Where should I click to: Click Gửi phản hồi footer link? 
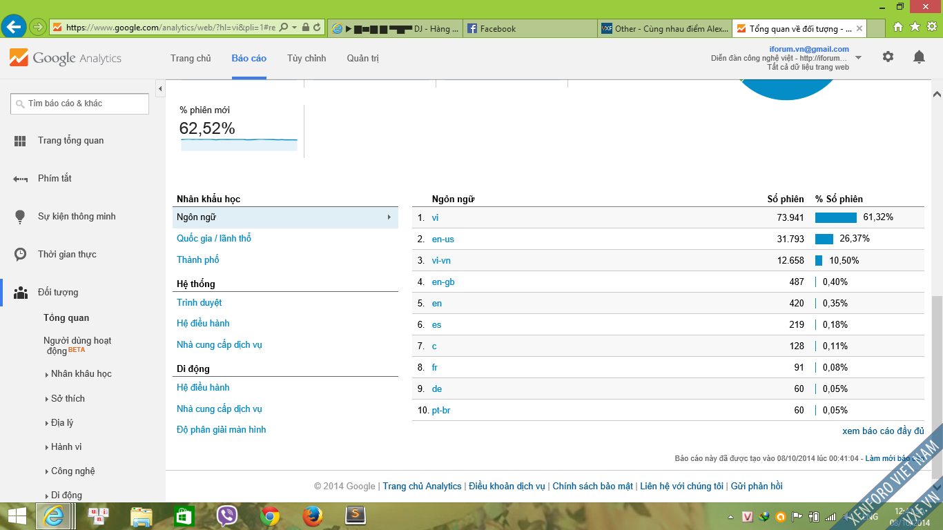click(x=757, y=487)
